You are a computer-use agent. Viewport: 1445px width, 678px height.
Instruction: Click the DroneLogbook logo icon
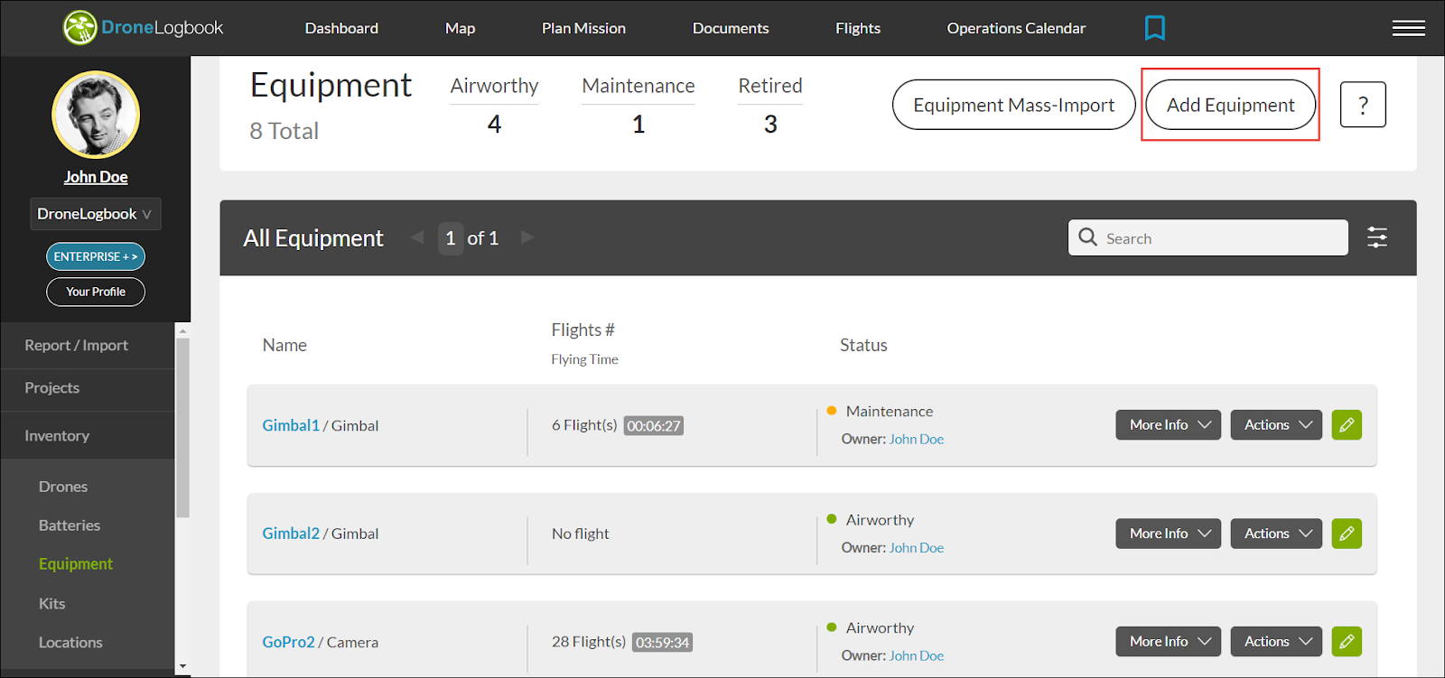(79, 28)
